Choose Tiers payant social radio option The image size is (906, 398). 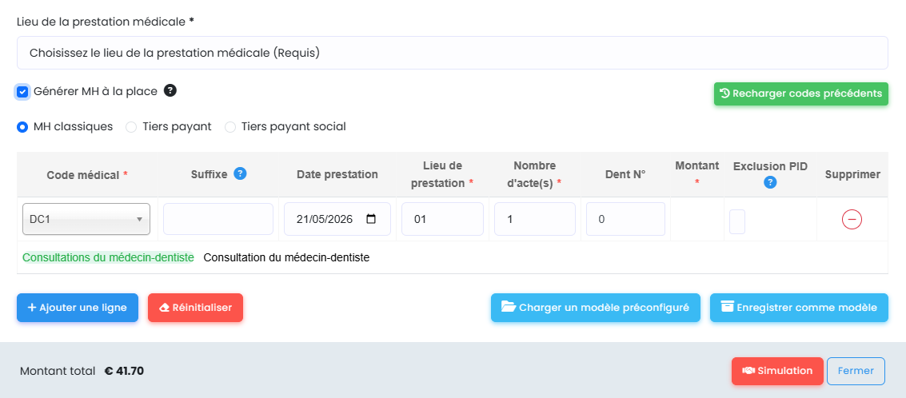230,127
